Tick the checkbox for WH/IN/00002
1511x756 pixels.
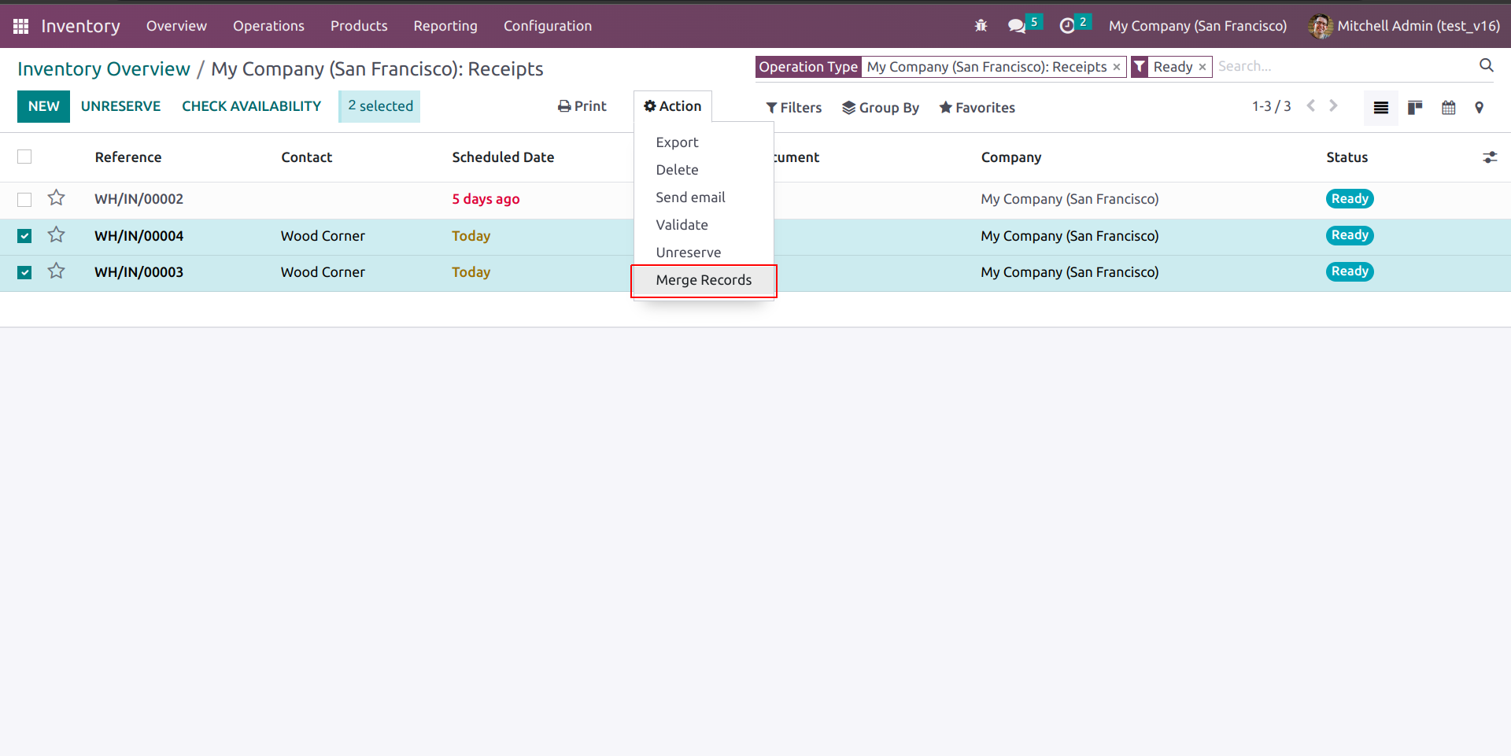point(24,200)
